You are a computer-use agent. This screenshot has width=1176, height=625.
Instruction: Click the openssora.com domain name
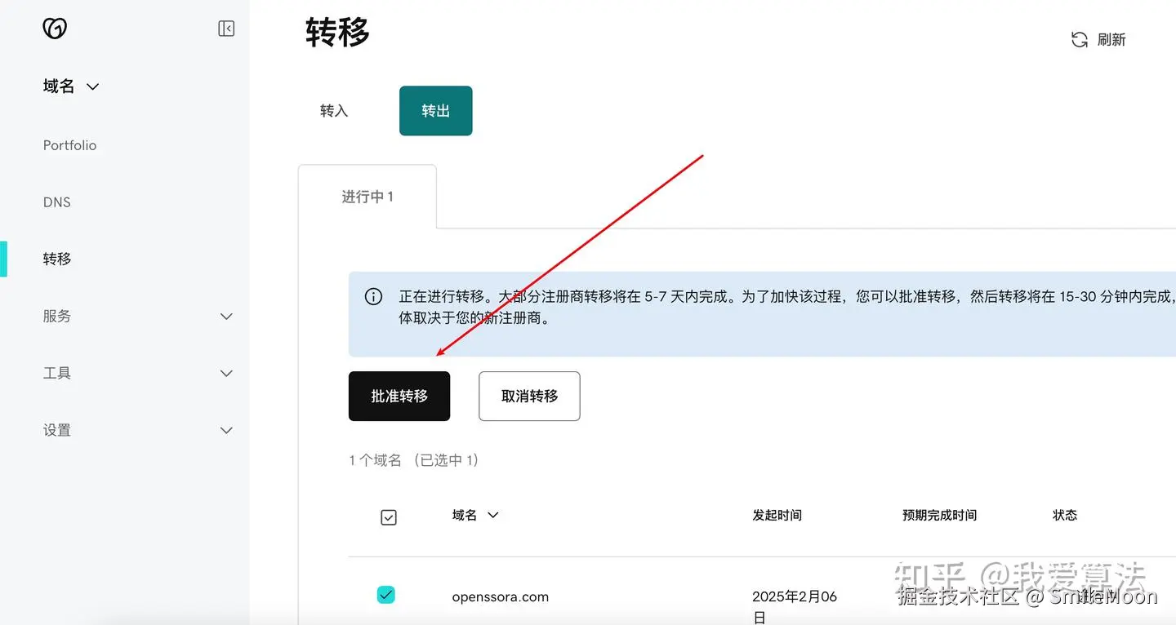coord(501,596)
